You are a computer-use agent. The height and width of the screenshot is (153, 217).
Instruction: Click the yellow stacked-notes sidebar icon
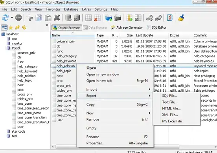click(24, 27)
